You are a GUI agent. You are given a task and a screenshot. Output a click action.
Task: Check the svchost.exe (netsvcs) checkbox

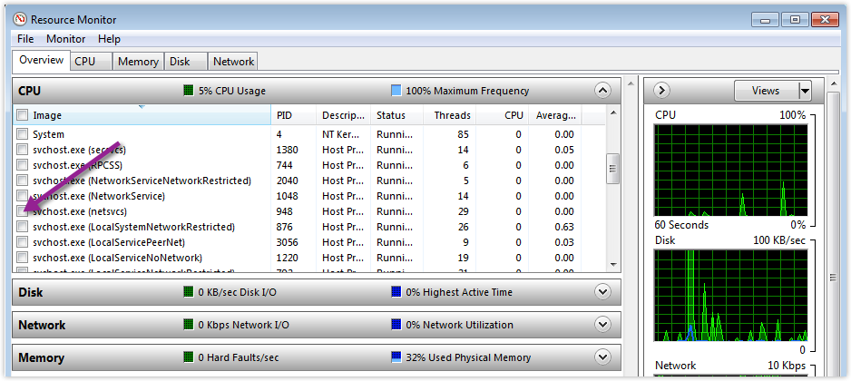tap(23, 211)
